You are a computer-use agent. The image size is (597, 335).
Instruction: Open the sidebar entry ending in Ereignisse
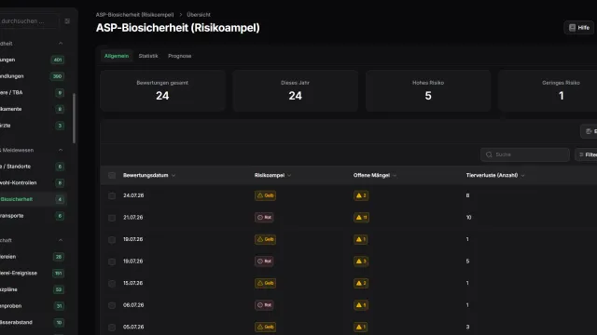(x=33, y=273)
